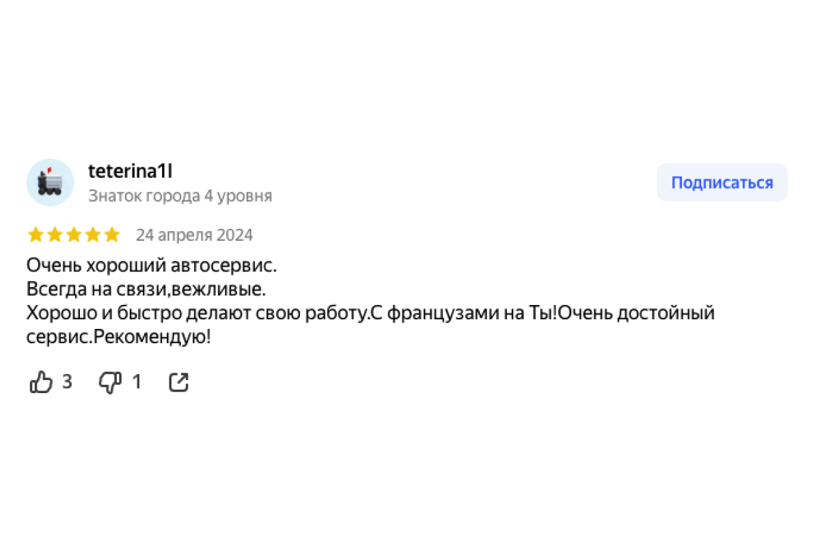Click the fourth rating star
This screenshot has height=547, width=820.
92,235
